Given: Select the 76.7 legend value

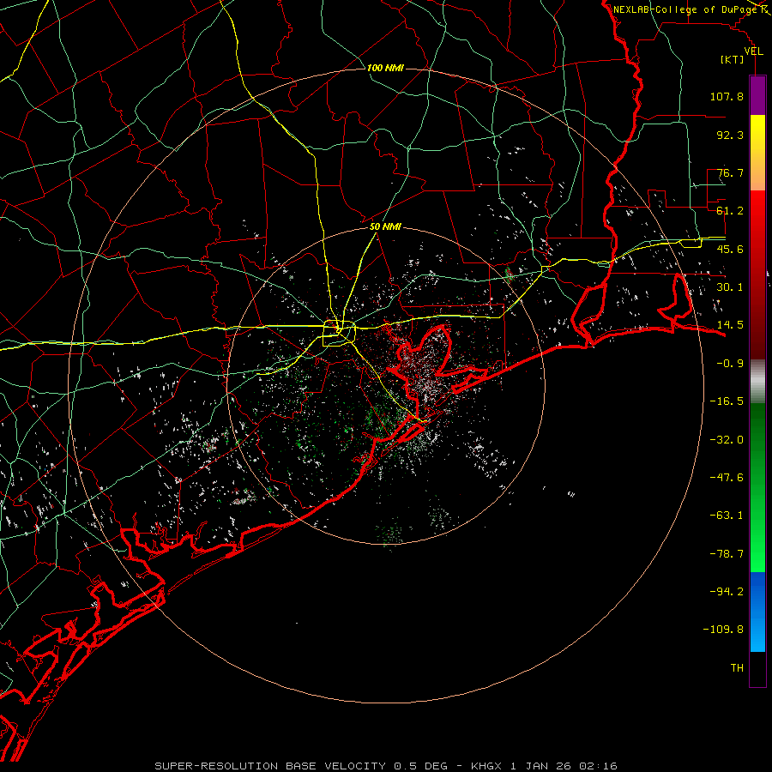Looking at the screenshot, I should click(x=730, y=172).
